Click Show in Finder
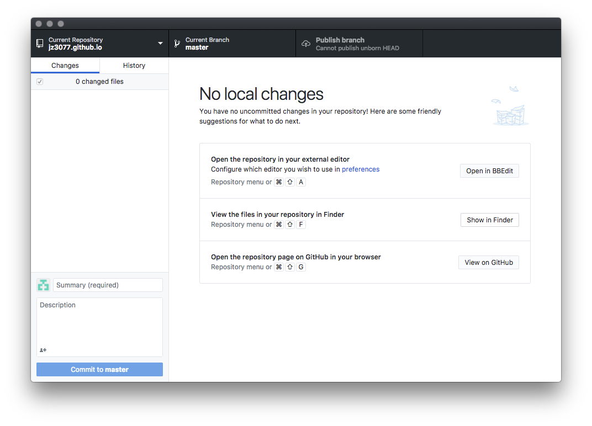This screenshot has height=426, width=592. tap(489, 220)
